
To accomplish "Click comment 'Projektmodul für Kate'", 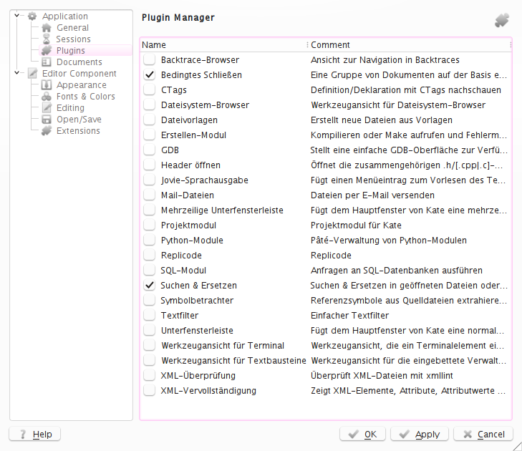I will [356, 225].
